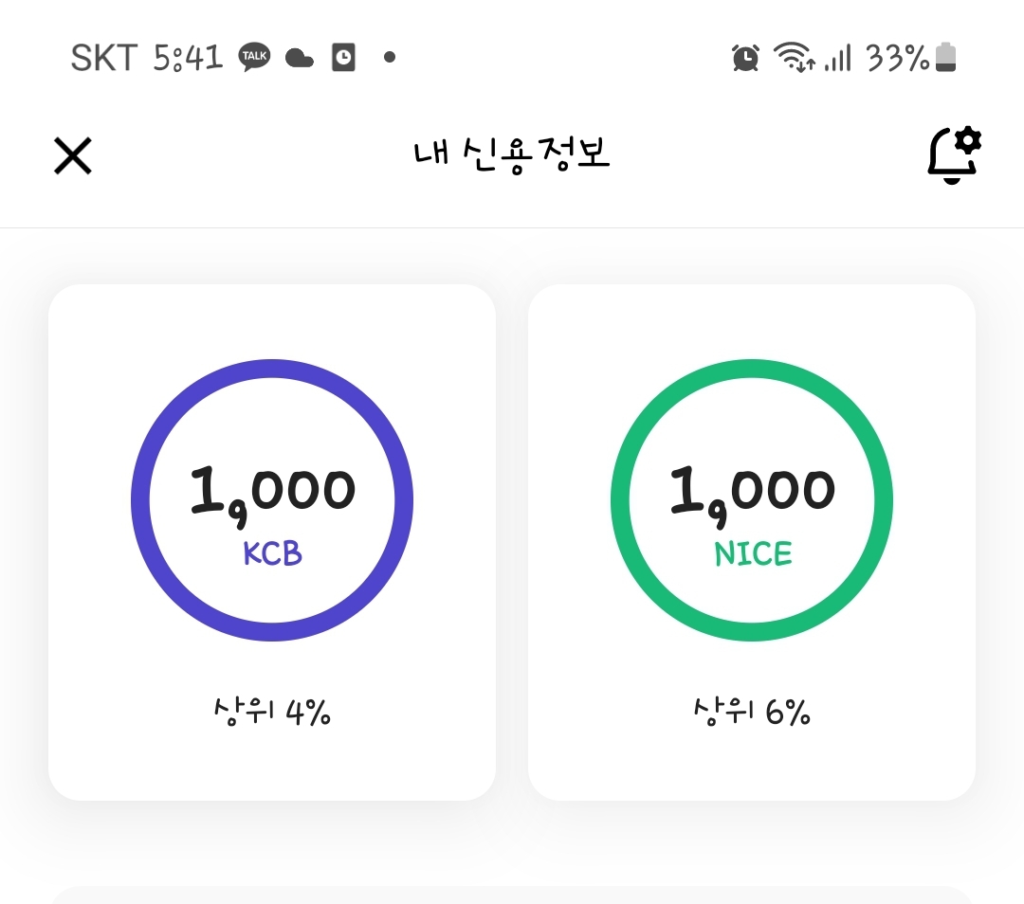Tap the 내 신용정보 page title
This screenshot has width=1024, height=904.
tap(511, 154)
